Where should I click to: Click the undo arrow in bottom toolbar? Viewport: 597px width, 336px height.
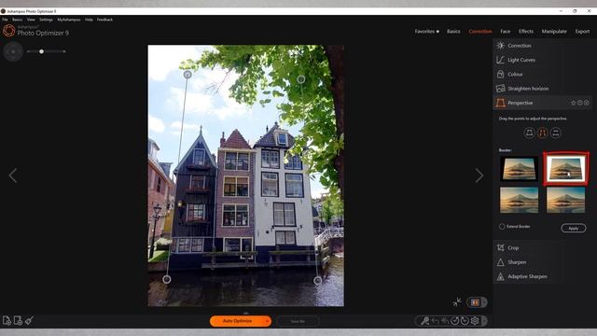(436, 321)
